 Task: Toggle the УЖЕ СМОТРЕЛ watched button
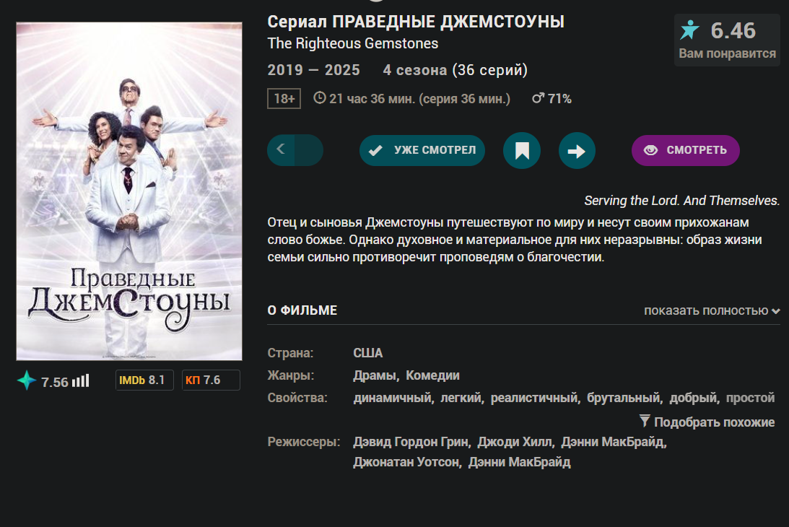pos(422,150)
